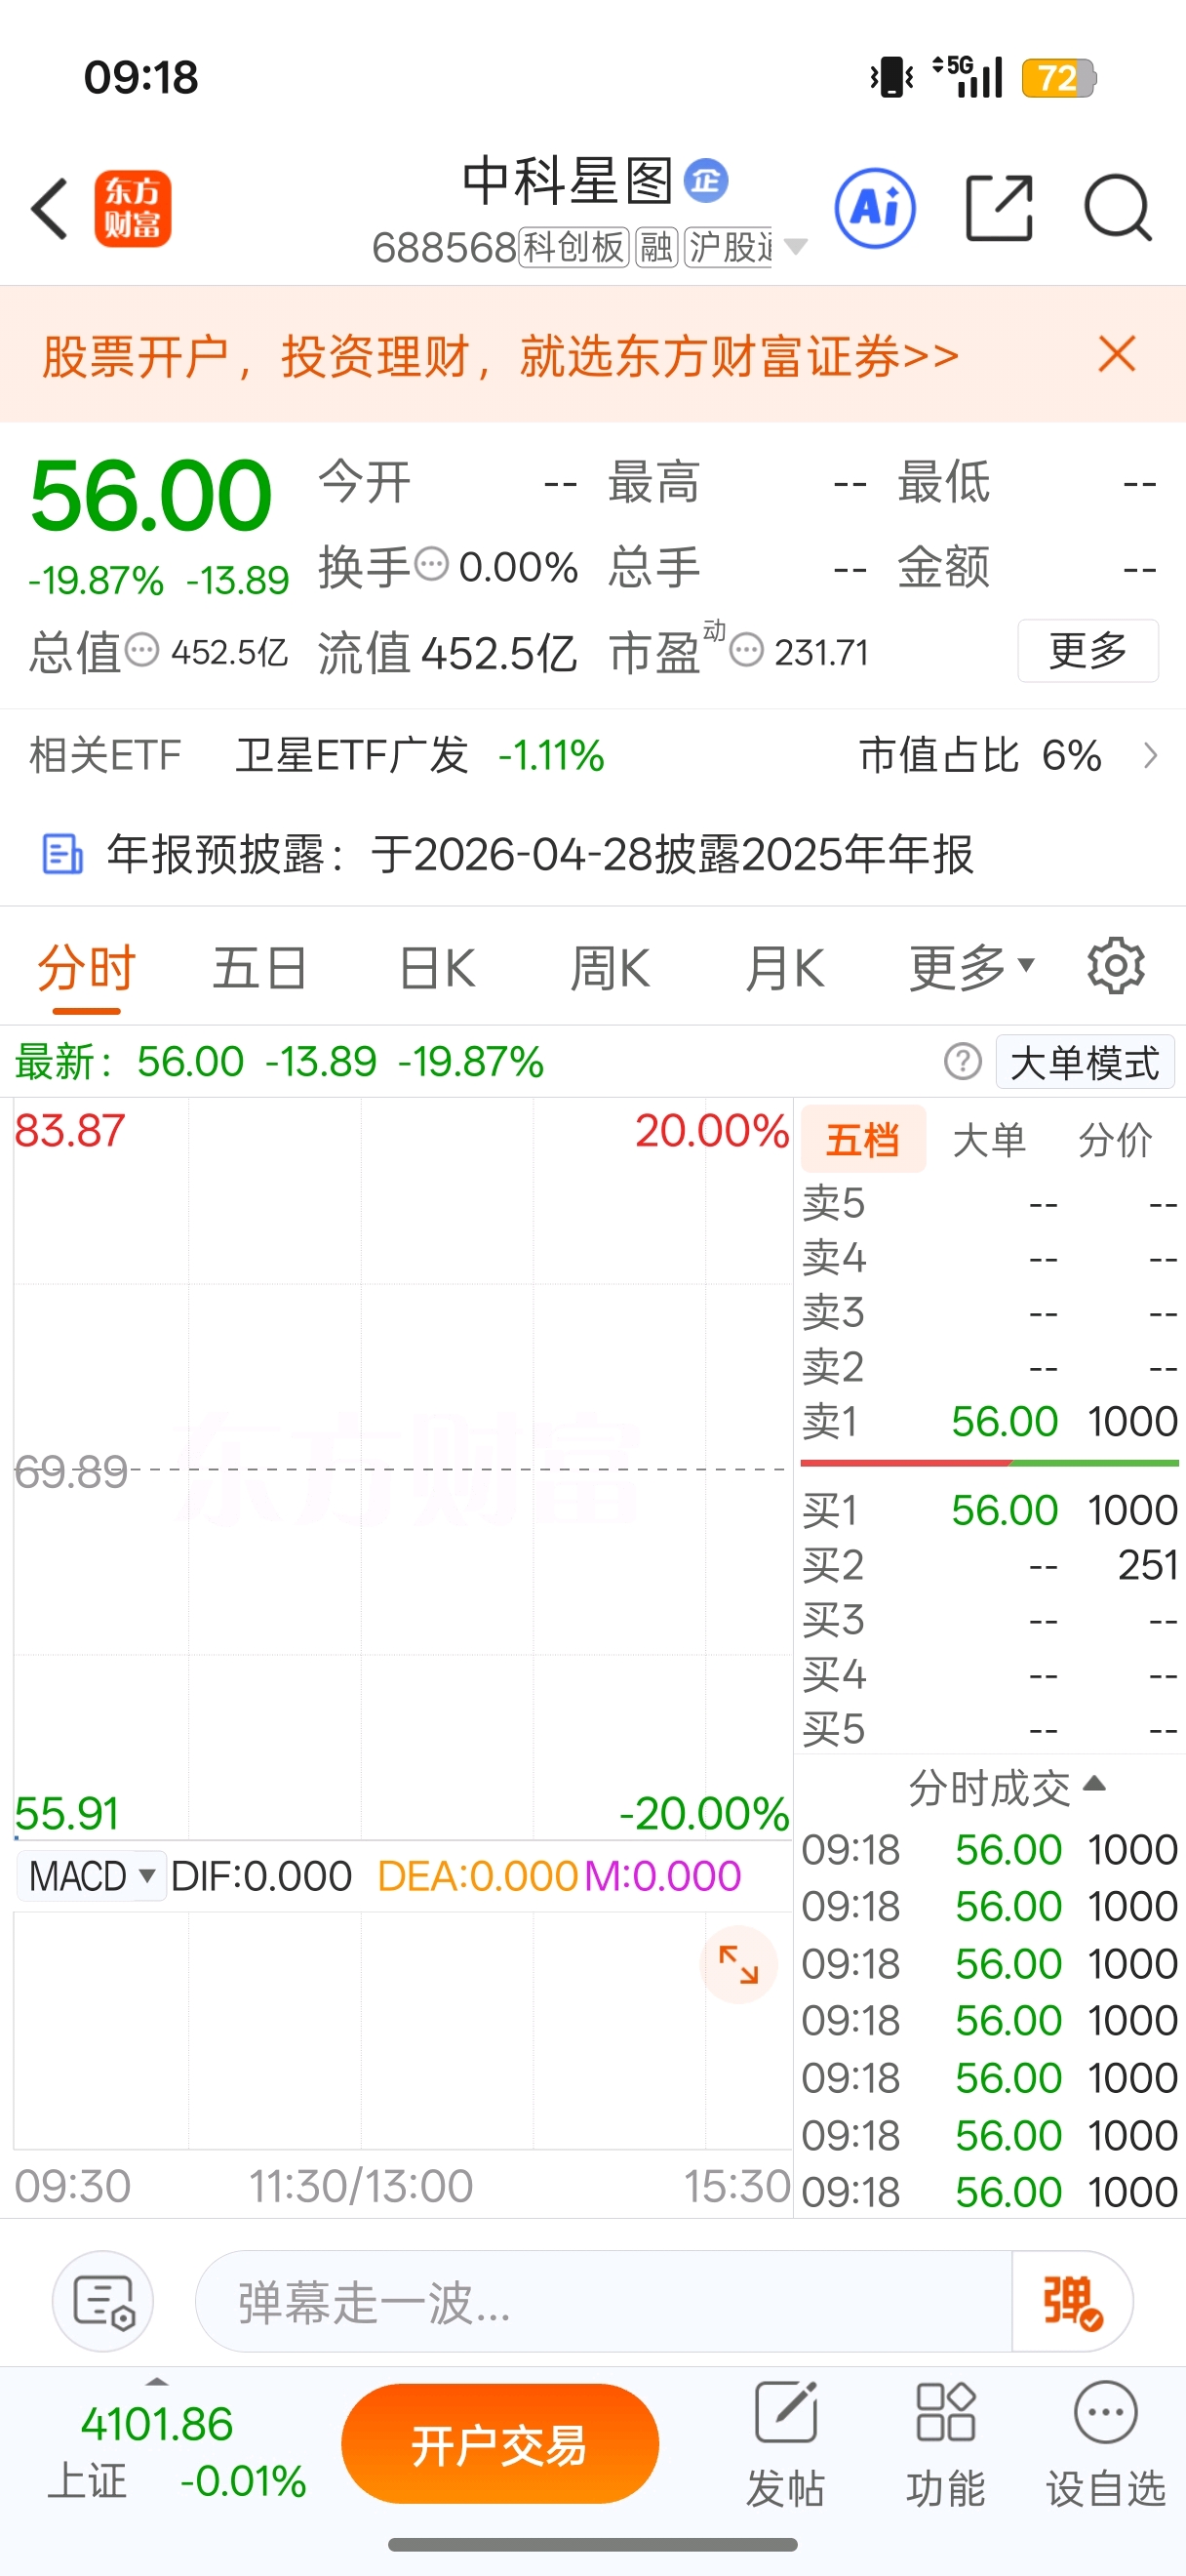Open the 股票开户 promo banner link

[x=500, y=356]
